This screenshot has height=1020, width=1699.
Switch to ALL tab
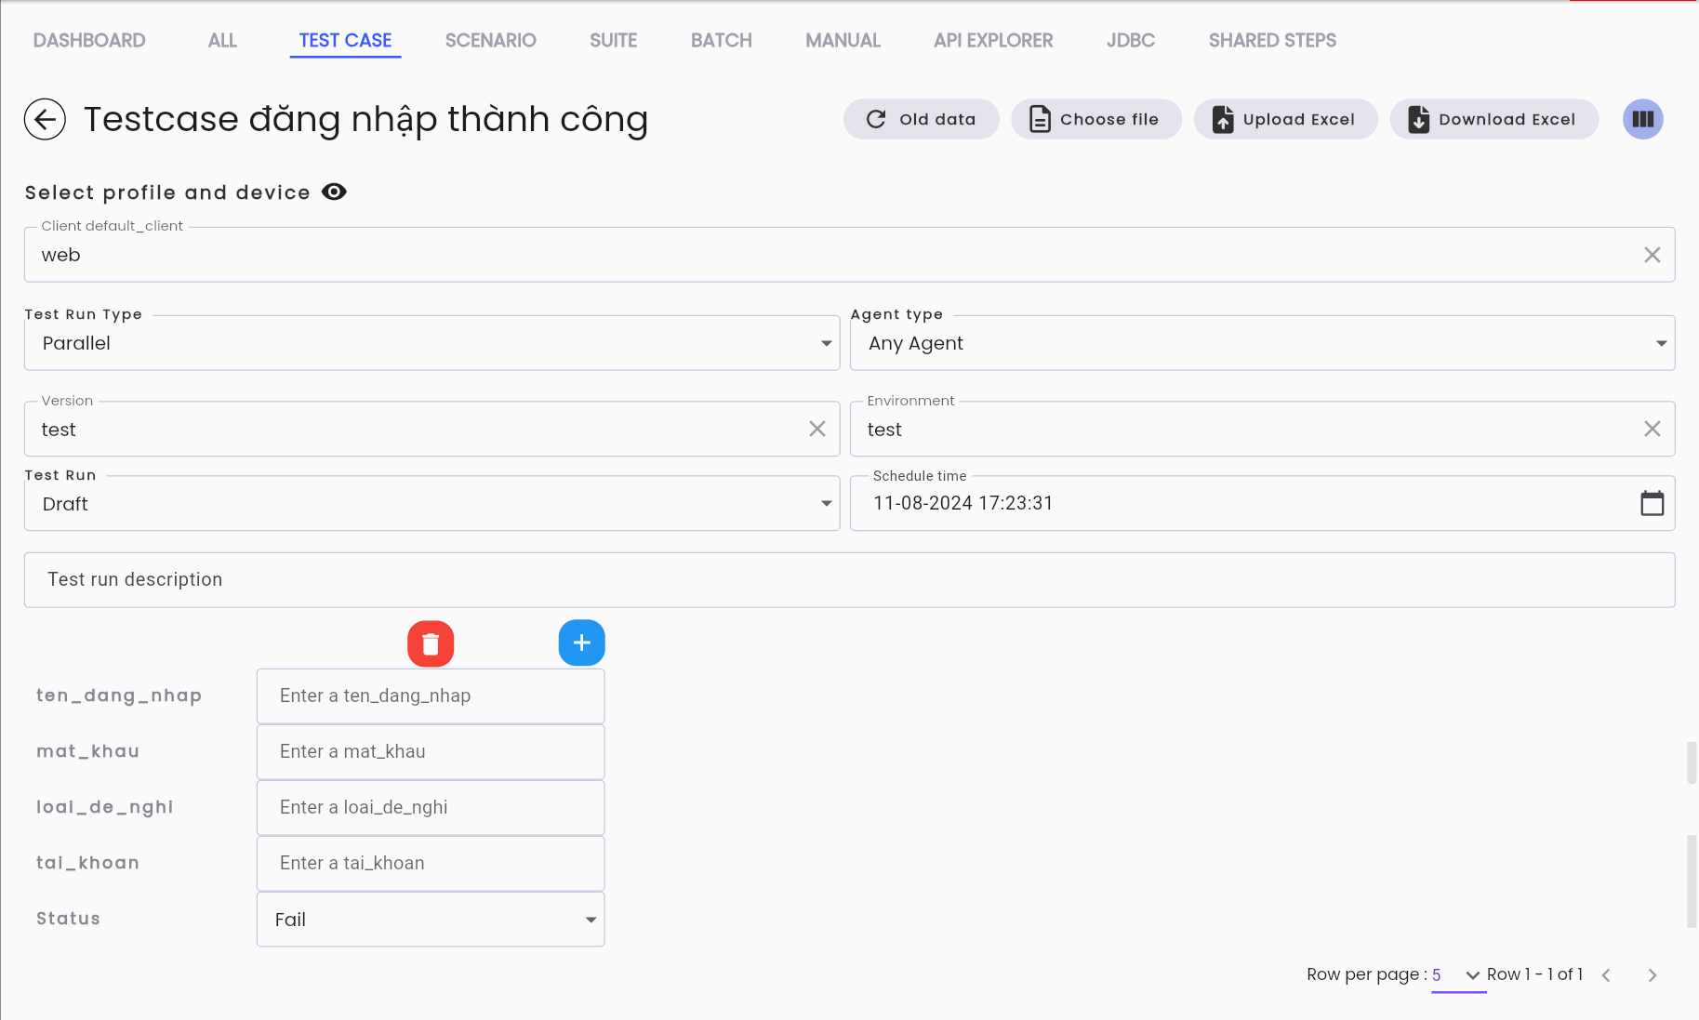click(x=222, y=40)
